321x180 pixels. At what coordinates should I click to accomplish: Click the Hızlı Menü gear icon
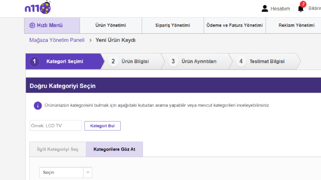click(x=32, y=25)
